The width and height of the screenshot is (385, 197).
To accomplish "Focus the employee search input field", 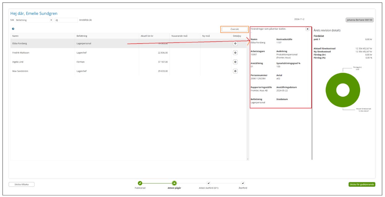I will point(66,20).
